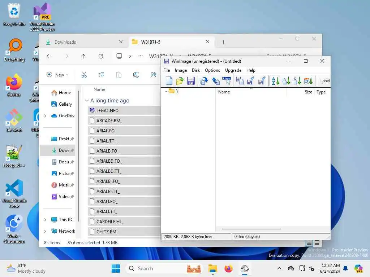Screen dimensions: 370x277
Task: Click the Cut scissors icon in Explorer
Action: point(84,75)
